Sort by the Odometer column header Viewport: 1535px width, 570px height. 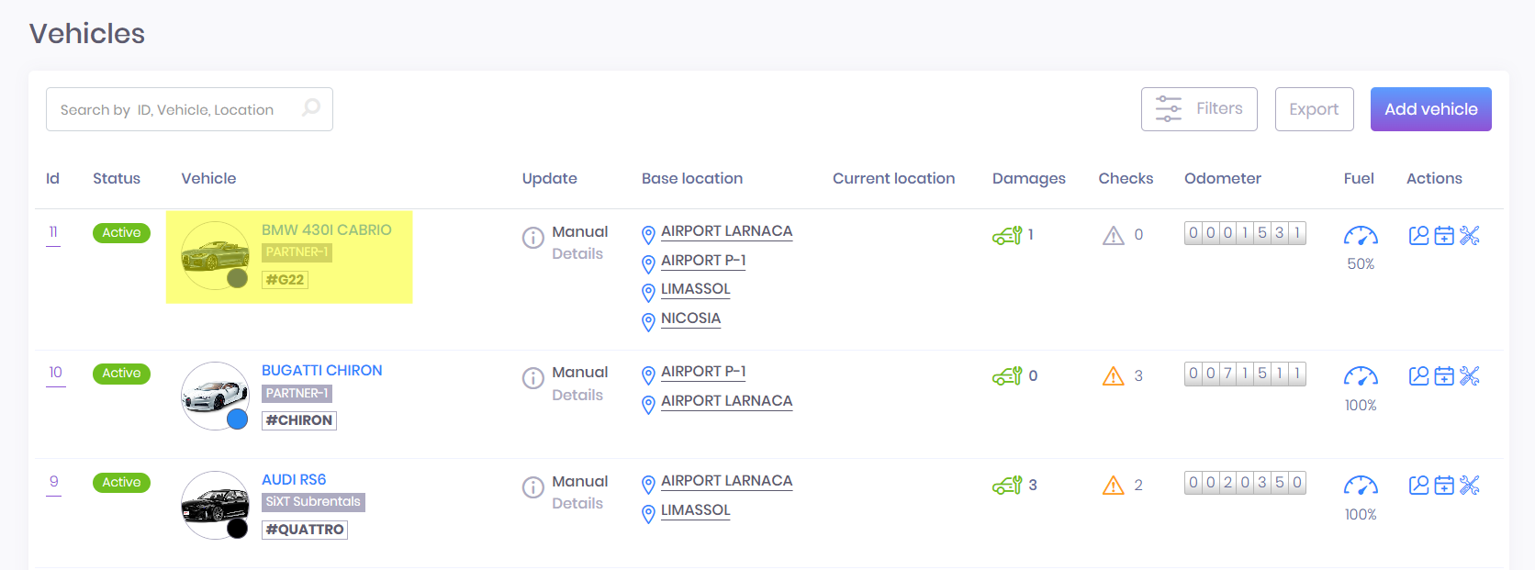click(x=1222, y=178)
